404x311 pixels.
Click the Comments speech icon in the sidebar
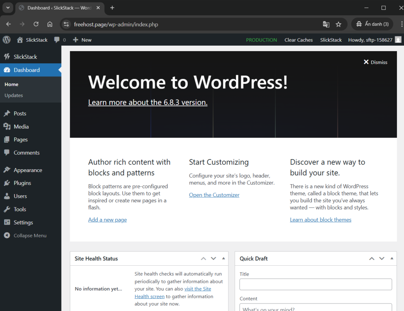[7, 153]
